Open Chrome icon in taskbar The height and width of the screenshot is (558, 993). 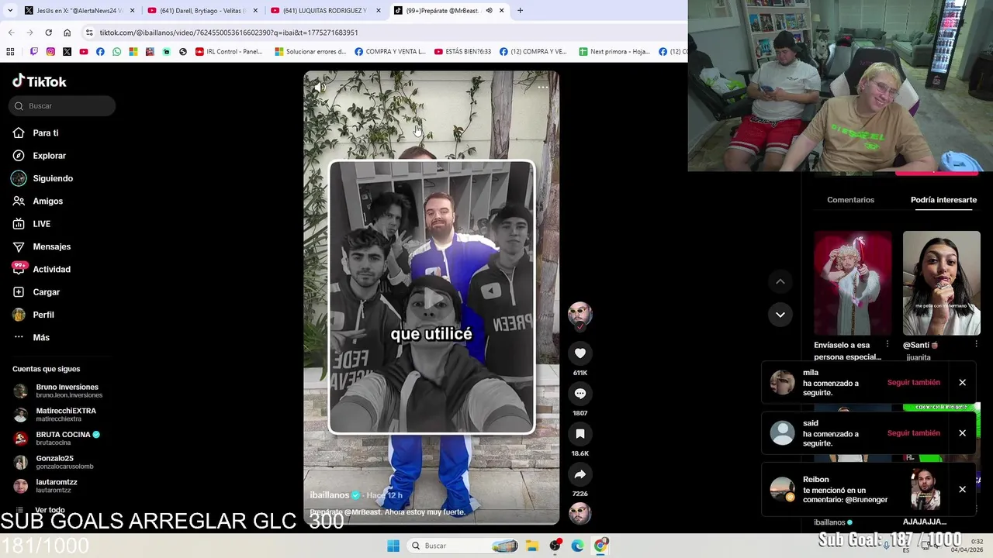(x=600, y=546)
